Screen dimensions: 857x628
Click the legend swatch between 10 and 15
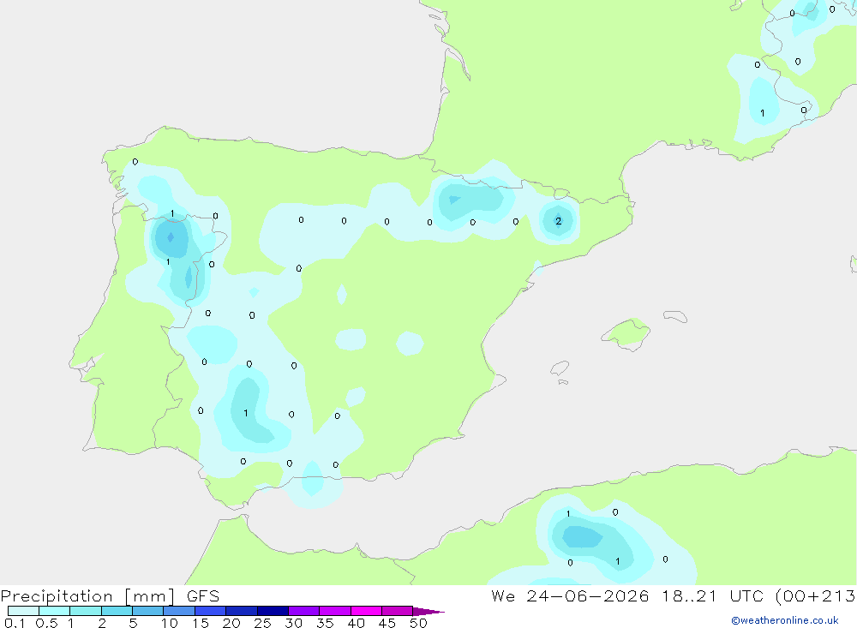click(x=179, y=611)
